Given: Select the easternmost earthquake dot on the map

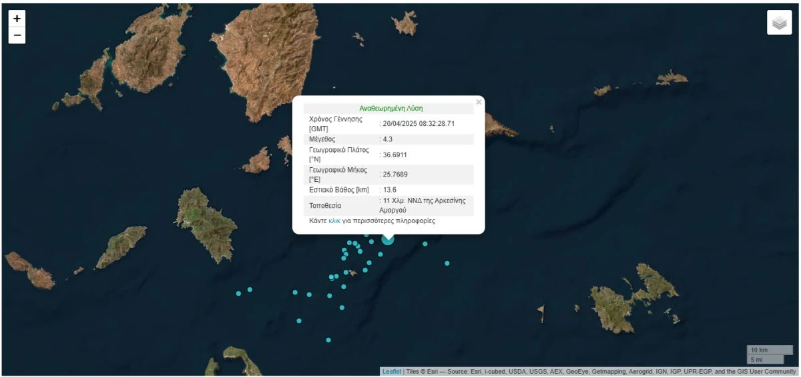Looking at the screenshot, I should click(x=447, y=263).
